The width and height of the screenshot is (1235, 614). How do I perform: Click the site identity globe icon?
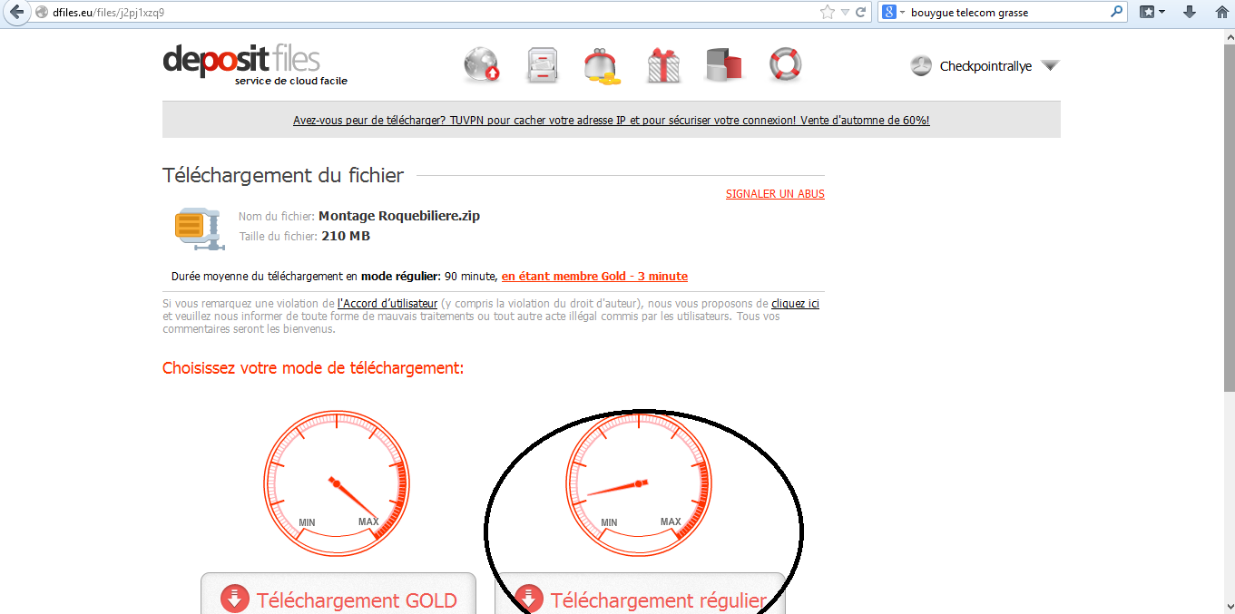(x=41, y=13)
